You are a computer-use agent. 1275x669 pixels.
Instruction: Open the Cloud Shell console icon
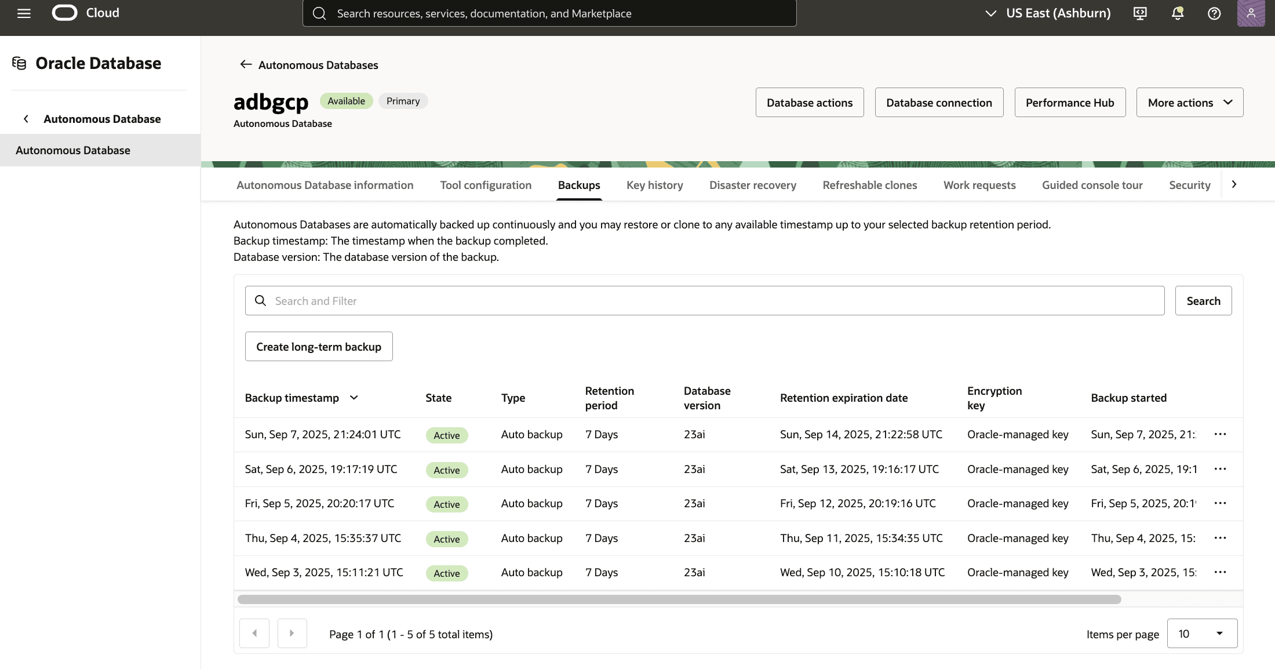[1139, 13]
